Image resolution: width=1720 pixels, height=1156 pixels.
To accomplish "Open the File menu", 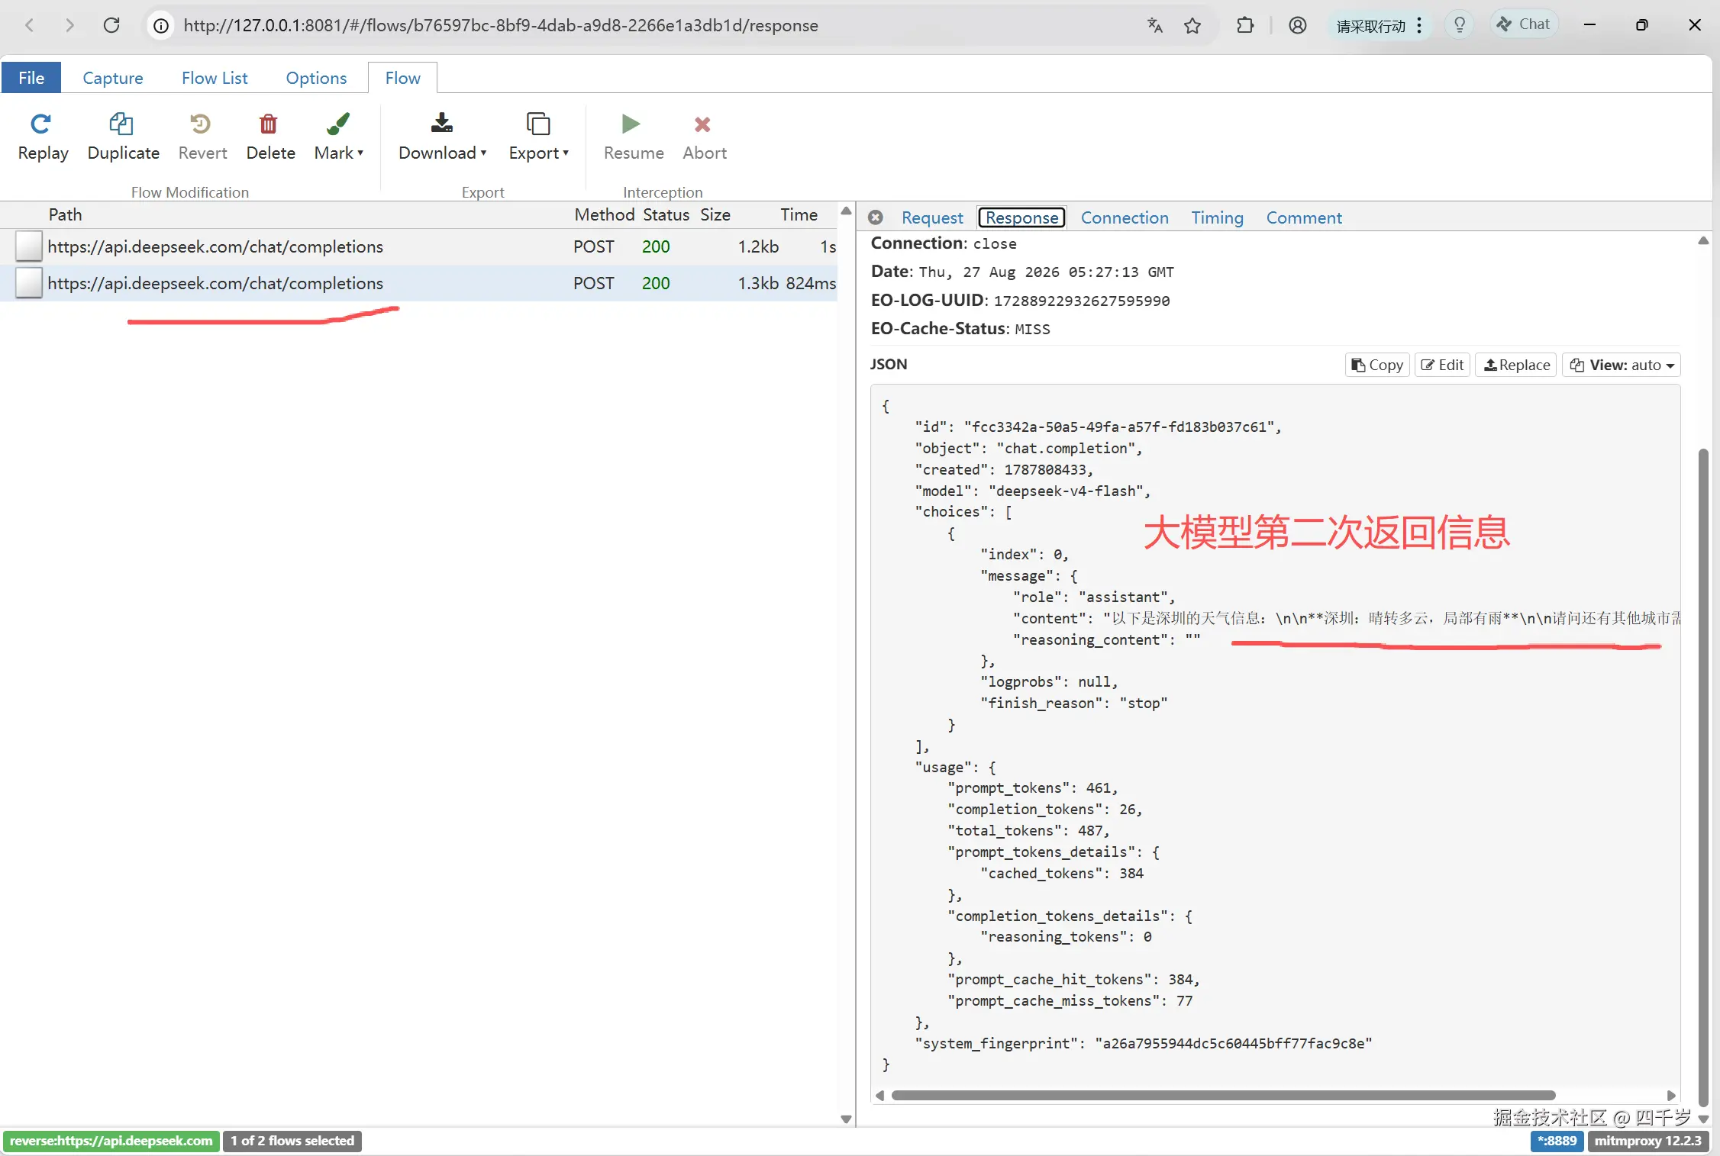I will (x=31, y=78).
